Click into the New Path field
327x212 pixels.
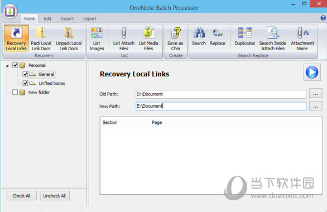[221, 106]
